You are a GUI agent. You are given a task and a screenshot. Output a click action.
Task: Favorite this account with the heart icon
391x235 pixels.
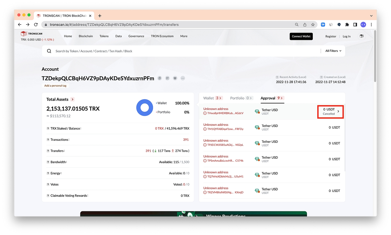coord(175,78)
